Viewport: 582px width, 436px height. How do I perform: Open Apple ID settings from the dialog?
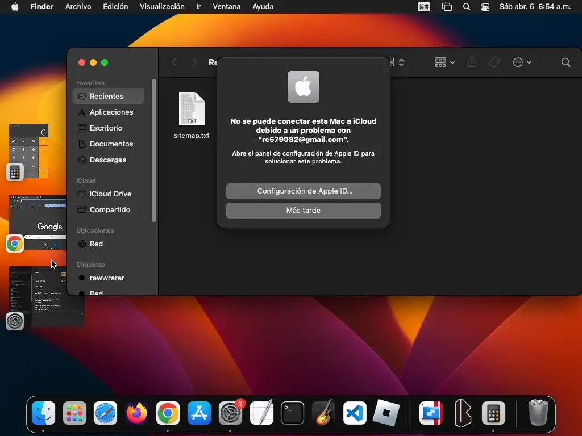304,191
